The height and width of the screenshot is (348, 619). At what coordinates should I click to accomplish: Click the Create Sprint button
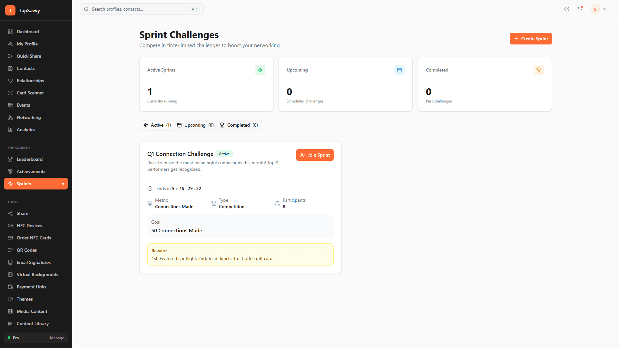pos(531,39)
